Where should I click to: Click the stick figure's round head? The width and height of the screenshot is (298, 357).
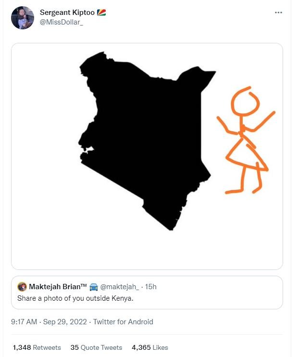click(x=245, y=102)
